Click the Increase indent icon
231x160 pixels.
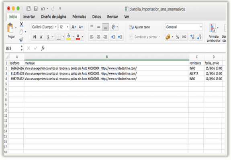click(x=120, y=37)
